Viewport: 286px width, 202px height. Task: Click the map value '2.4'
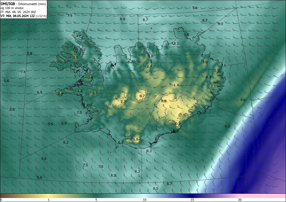point(149,66)
